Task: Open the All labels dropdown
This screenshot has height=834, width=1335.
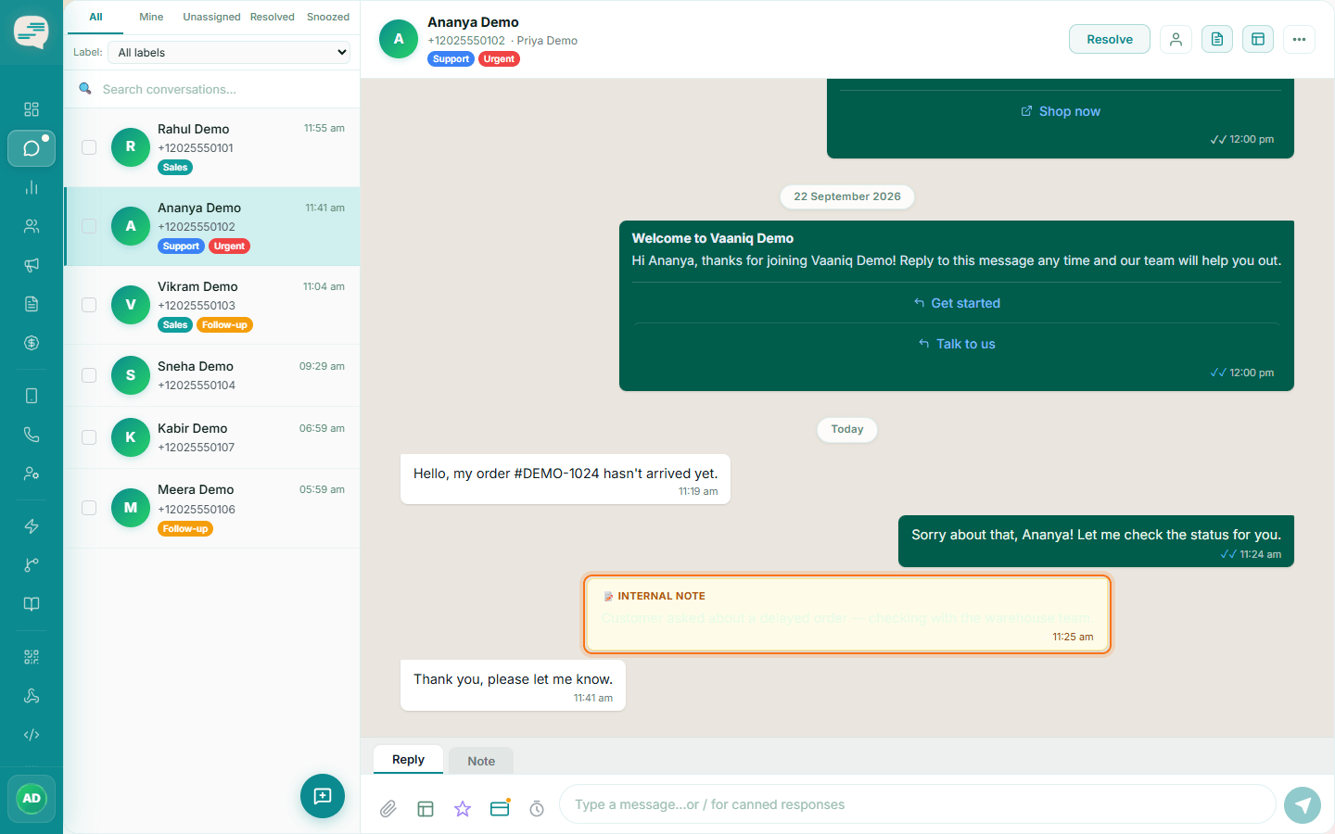Action: [230, 53]
